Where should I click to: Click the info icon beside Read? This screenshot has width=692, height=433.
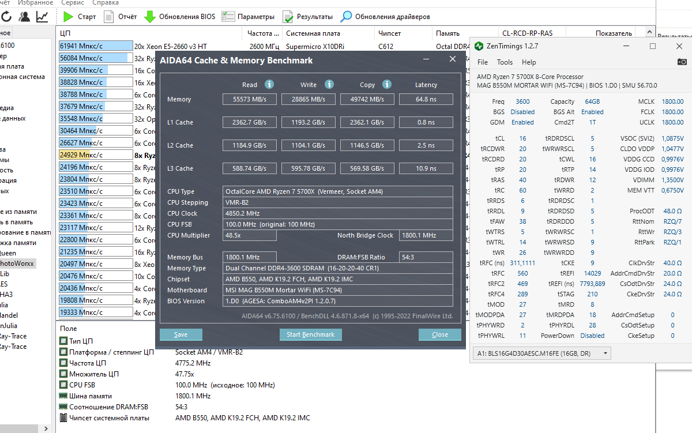click(x=269, y=84)
